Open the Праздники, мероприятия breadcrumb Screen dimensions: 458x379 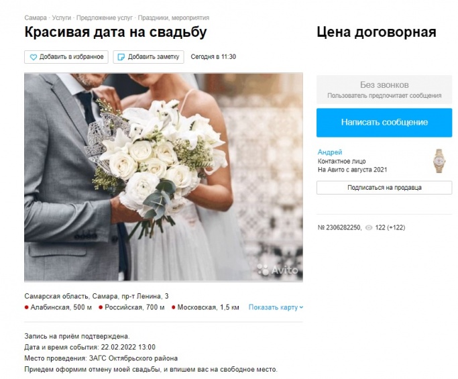[174, 18]
